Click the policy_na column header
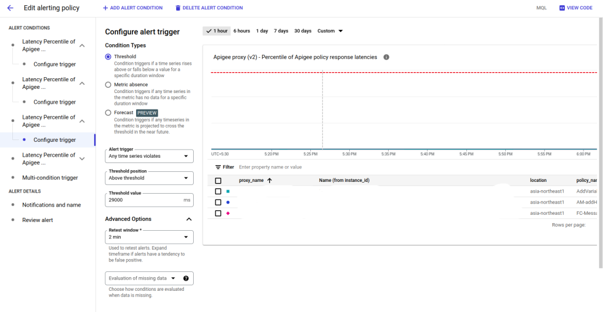Image resolution: width=603 pixels, height=312 pixels. click(x=587, y=180)
